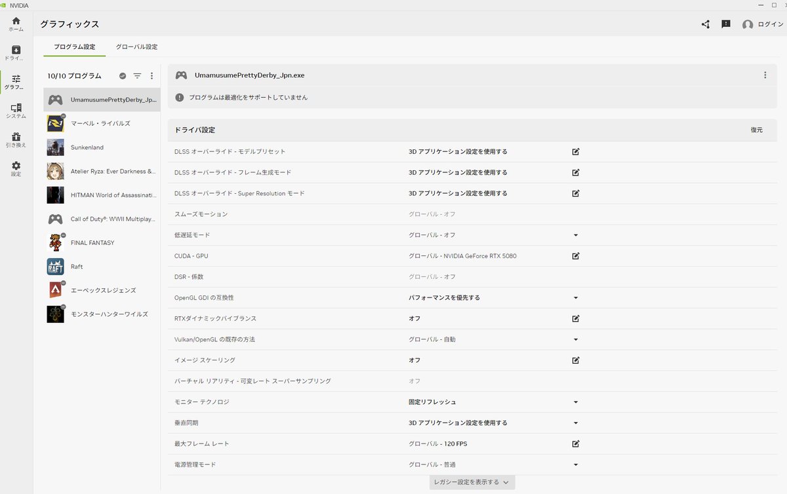Open the ドライバ sidebar page
Screen dimensions: 787x494
click(16, 53)
